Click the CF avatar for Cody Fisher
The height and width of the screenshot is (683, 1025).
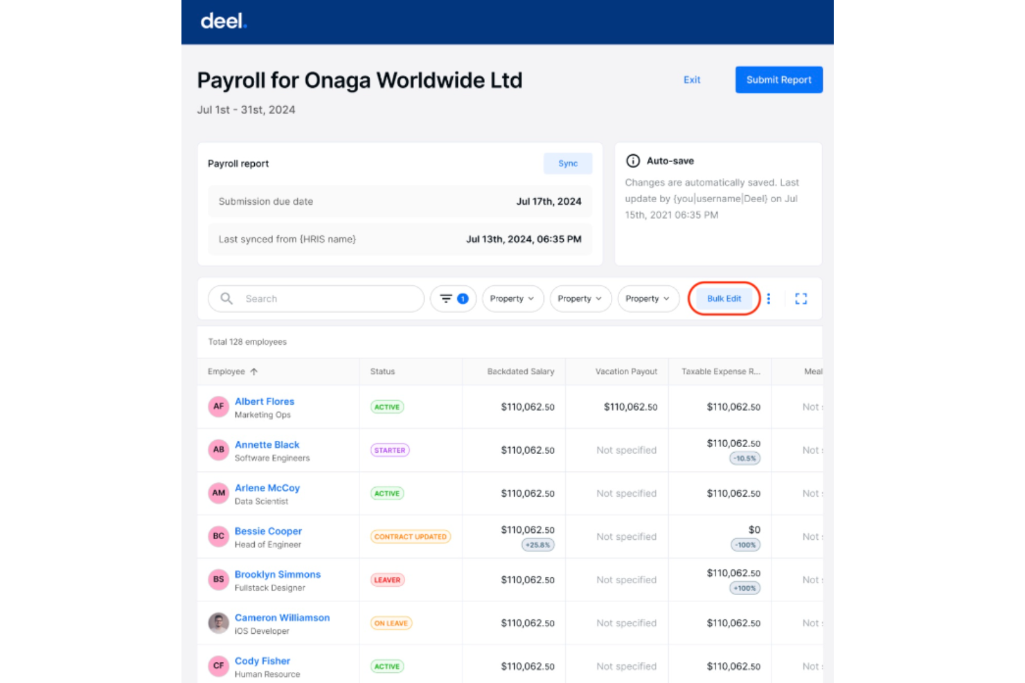(x=219, y=666)
